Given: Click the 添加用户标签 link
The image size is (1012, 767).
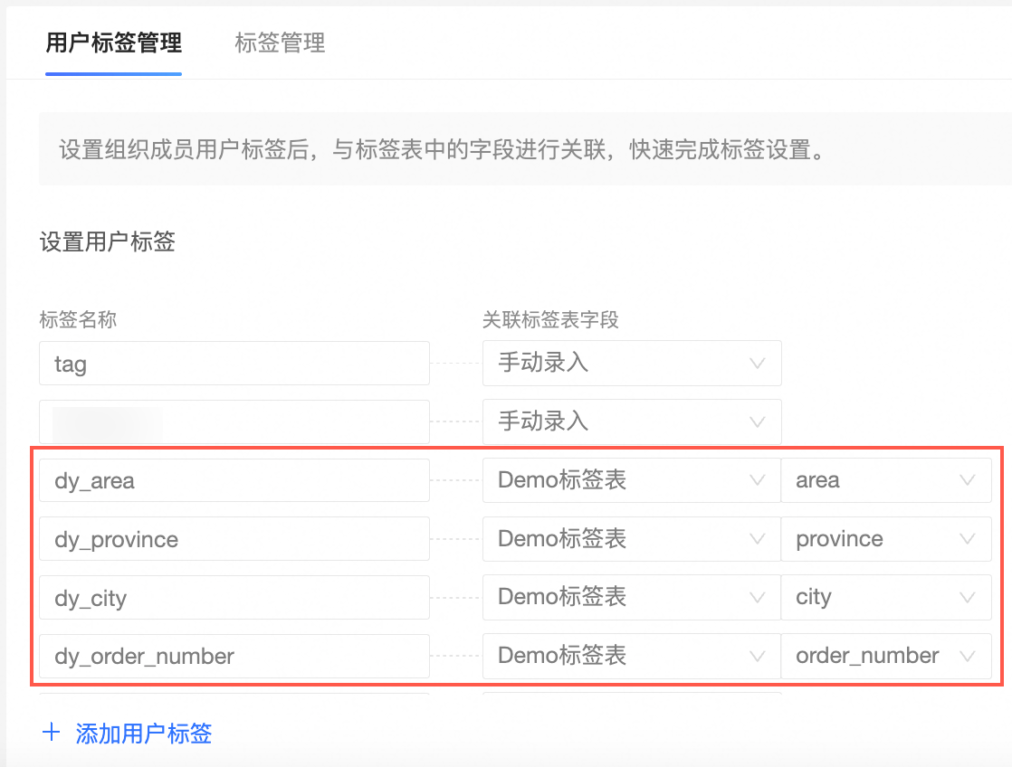Looking at the screenshot, I should (144, 734).
